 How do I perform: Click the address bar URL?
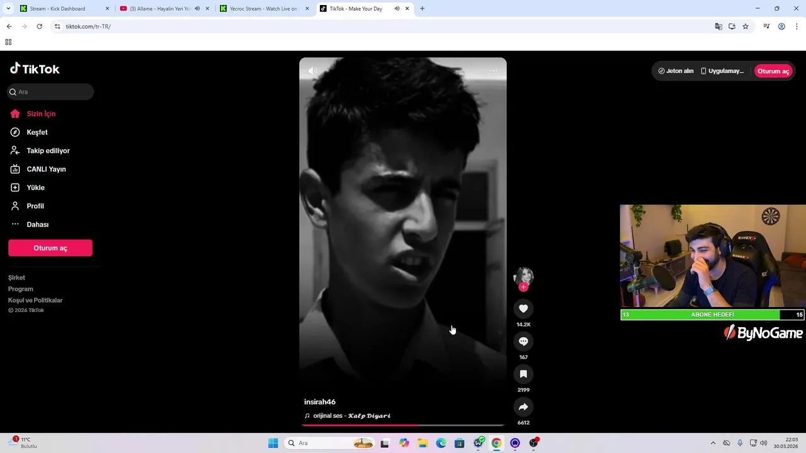pyautogui.click(x=88, y=26)
